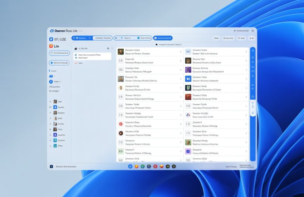The image size is (304, 197).
Task: Select the bottom-most item in sidebar list
Action: (58, 146)
